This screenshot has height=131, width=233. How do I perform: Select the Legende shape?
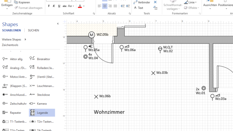click(x=42, y=113)
